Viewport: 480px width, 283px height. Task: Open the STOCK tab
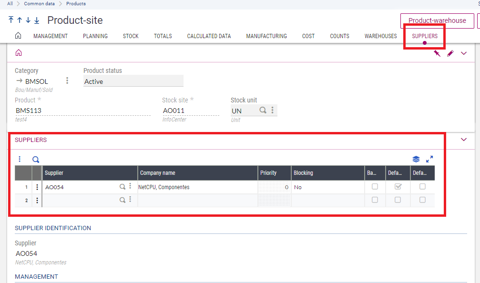coord(131,36)
